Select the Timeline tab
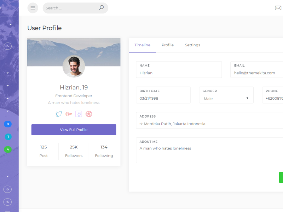The height and width of the screenshot is (212, 283). 142,45
